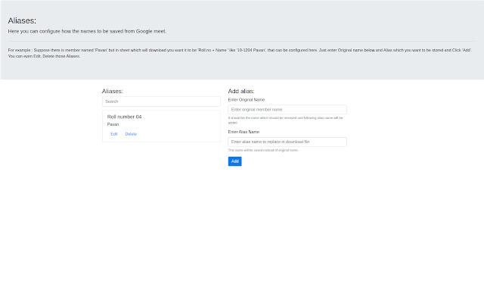
Task: Focus the original member name field
Action: click(x=287, y=110)
